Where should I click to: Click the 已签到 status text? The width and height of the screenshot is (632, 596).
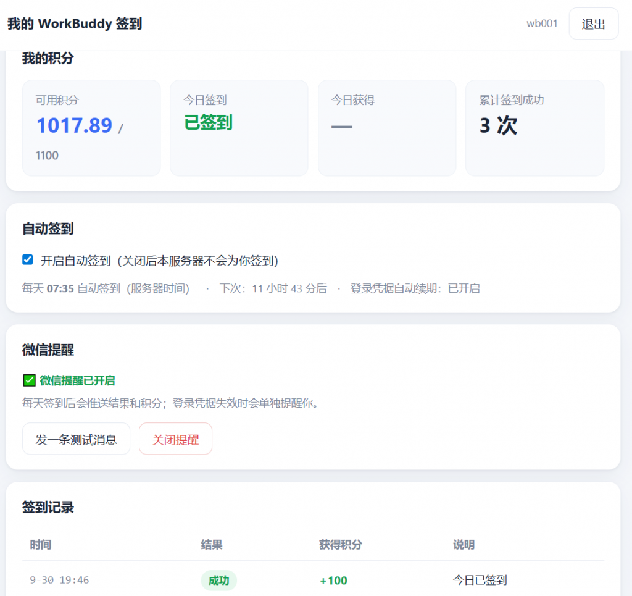click(208, 122)
